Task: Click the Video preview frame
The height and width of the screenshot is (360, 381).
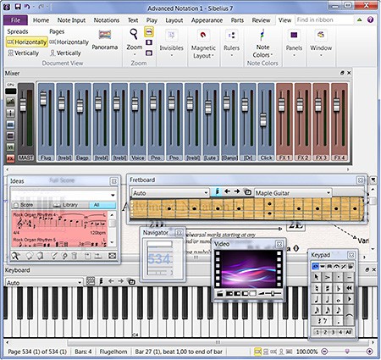Action: point(248,269)
